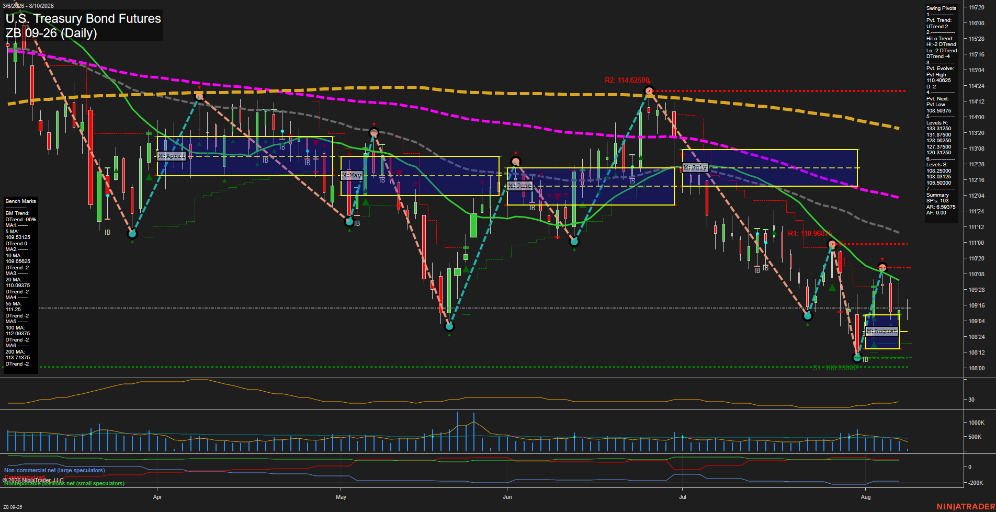This screenshot has width=996, height=512.
Task: Click the Hi:-2 DTrend value
Action: click(942, 44)
